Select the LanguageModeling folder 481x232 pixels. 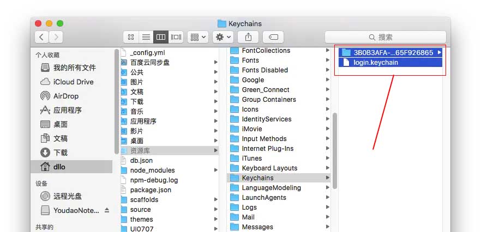point(279,187)
